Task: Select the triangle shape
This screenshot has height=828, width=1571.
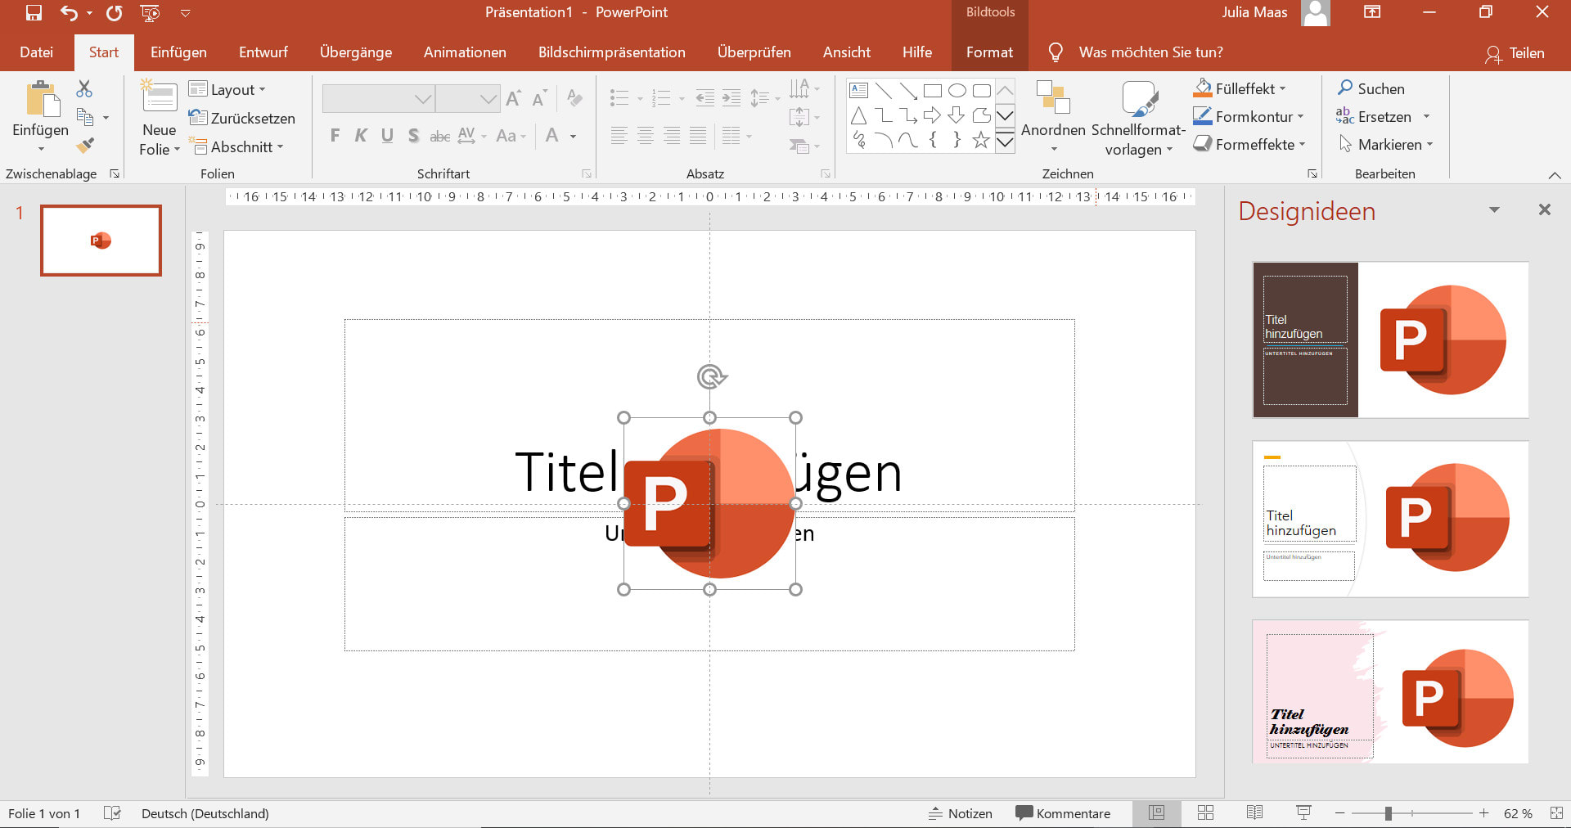Action: click(858, 115)
